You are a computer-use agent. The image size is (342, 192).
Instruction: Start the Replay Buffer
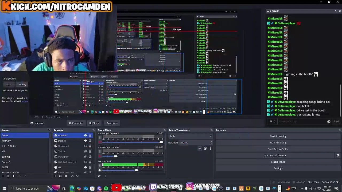(x=278, y=149)
